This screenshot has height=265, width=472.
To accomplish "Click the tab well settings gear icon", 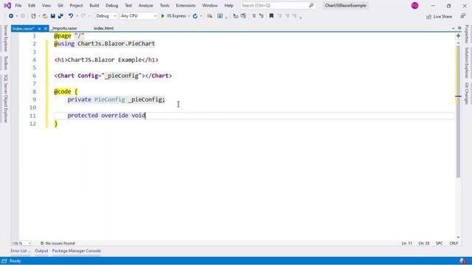I will (x=459, y=28).
